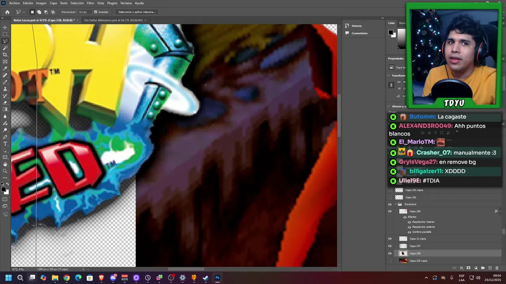Image resolution: width=506 pixels, height=284 pixels.
Task: Toggle the Suavizar checkbox
Action: pyautogui.click(x=96, y=12)
